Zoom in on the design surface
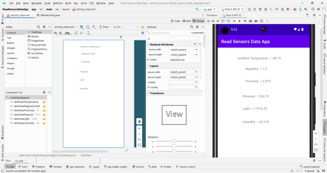This screenshot has width=327, height=173. point(139,128)
